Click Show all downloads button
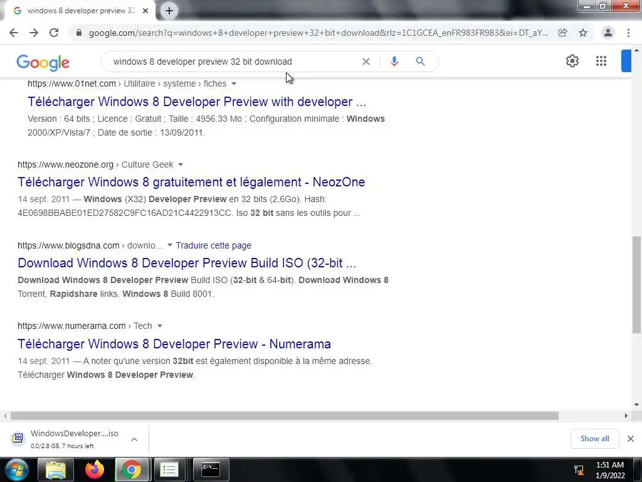 pyautogui.click(x=594, y=439)
